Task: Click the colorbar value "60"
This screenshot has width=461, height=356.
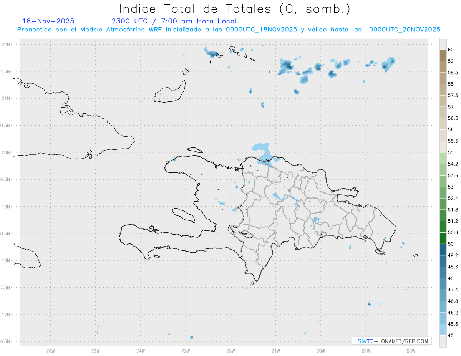Action: pos(451,50)
